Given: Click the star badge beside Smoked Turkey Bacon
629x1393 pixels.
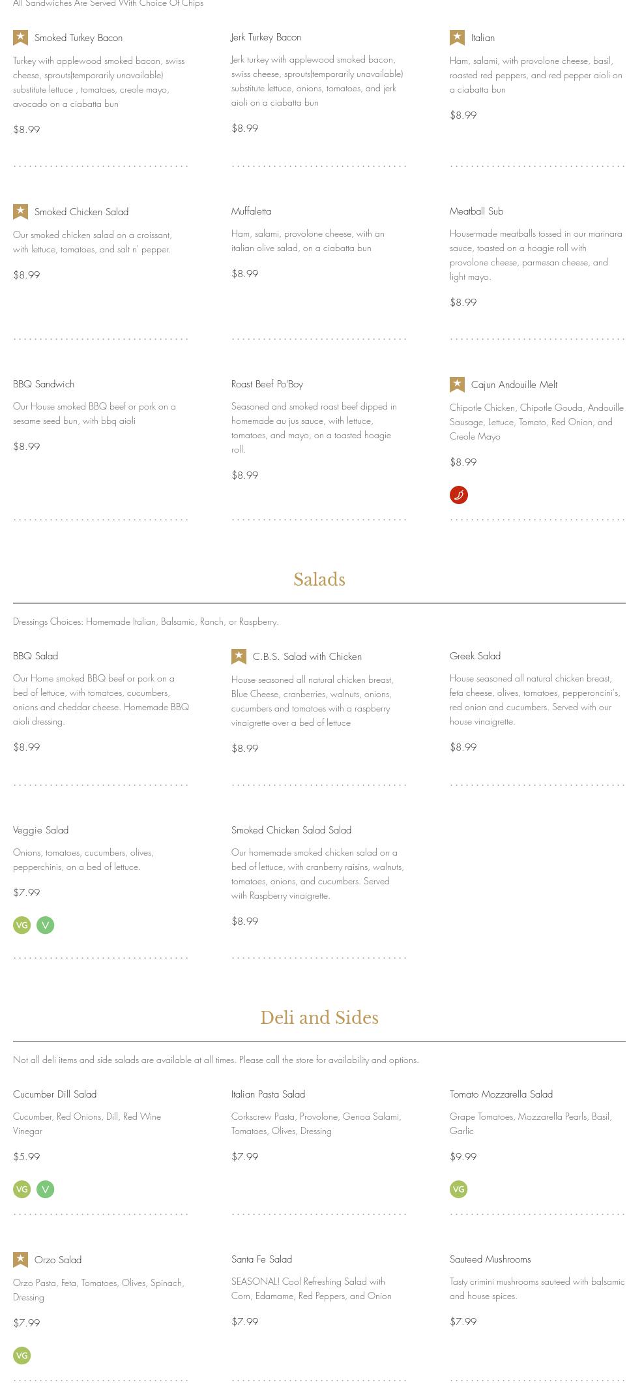Looking at the screenshot, I should pos(21,38).
